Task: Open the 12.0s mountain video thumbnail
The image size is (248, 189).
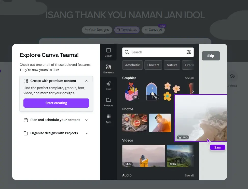Action: 180,156
